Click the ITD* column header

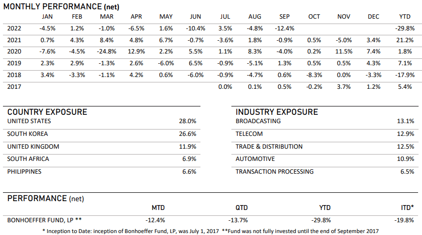(x=408, y=209)
